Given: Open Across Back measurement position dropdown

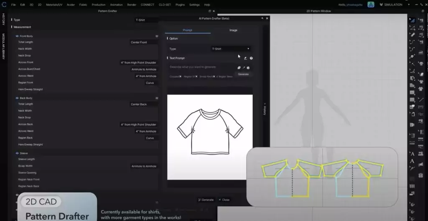Looking at the screenshot, I should (x=139, y=125).
